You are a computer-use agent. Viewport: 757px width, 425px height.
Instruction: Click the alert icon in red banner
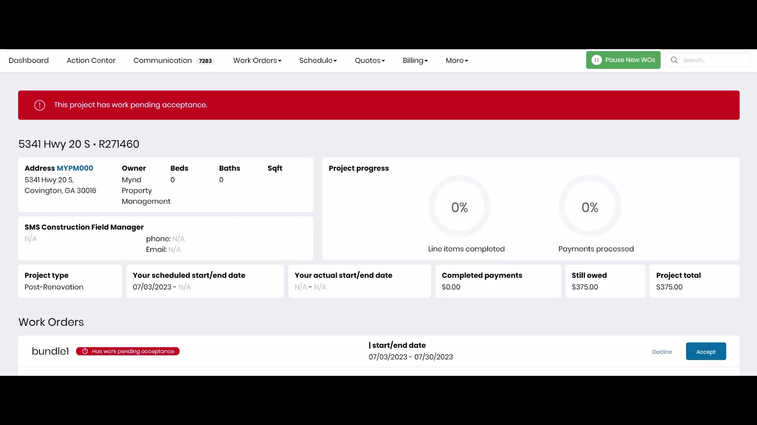click(39, 105)
